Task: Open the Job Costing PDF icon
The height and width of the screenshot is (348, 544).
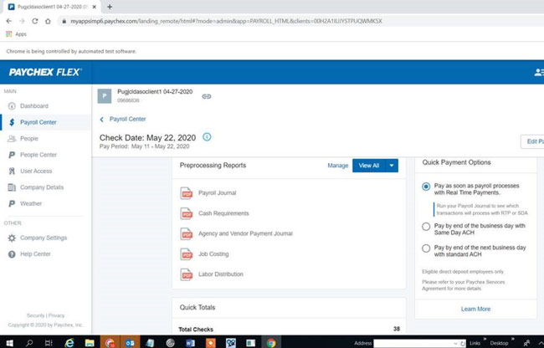Action: coord(187,254)
